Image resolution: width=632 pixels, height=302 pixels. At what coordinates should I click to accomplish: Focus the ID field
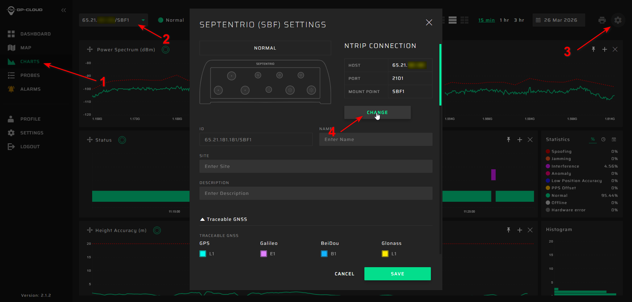[x=256, y=139]
